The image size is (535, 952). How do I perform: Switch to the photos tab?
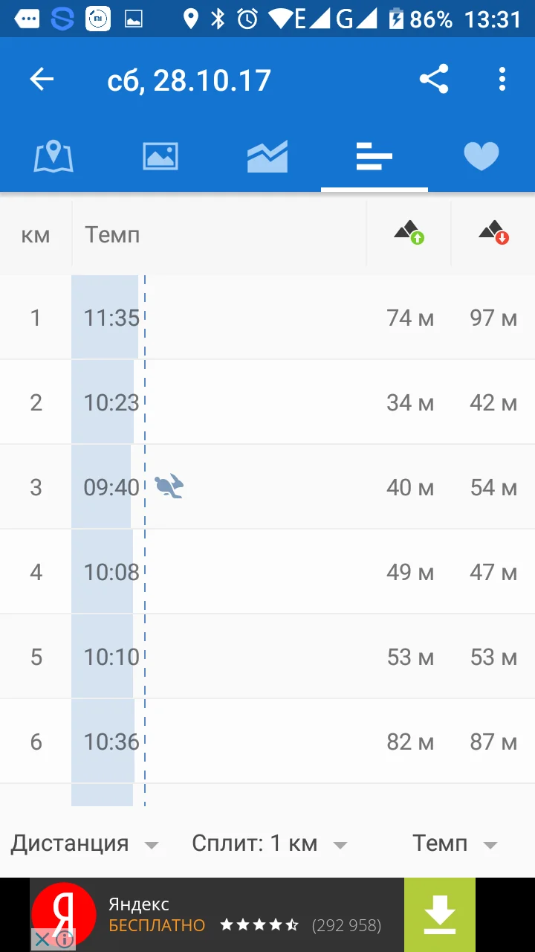point(160,157)
